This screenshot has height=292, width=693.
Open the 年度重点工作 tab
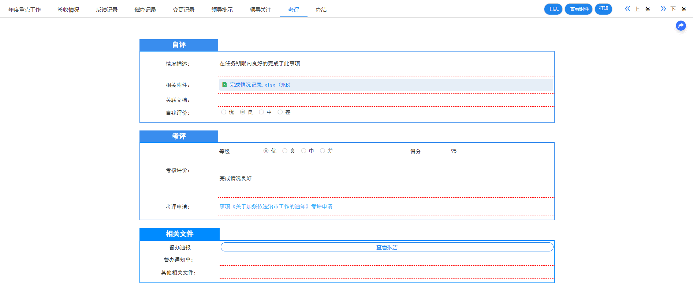[x=25, y=10]
